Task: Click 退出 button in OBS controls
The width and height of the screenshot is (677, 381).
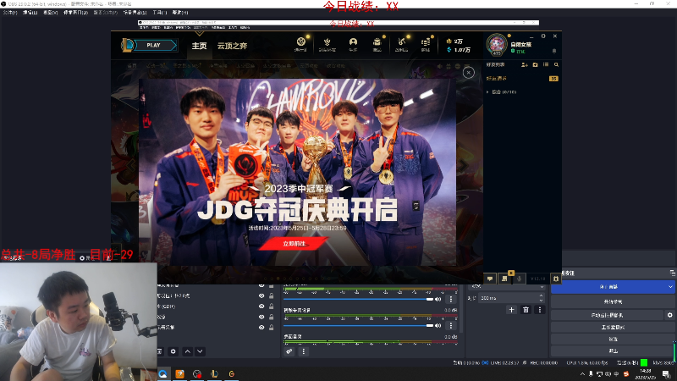Action: [x=613, y=351]
